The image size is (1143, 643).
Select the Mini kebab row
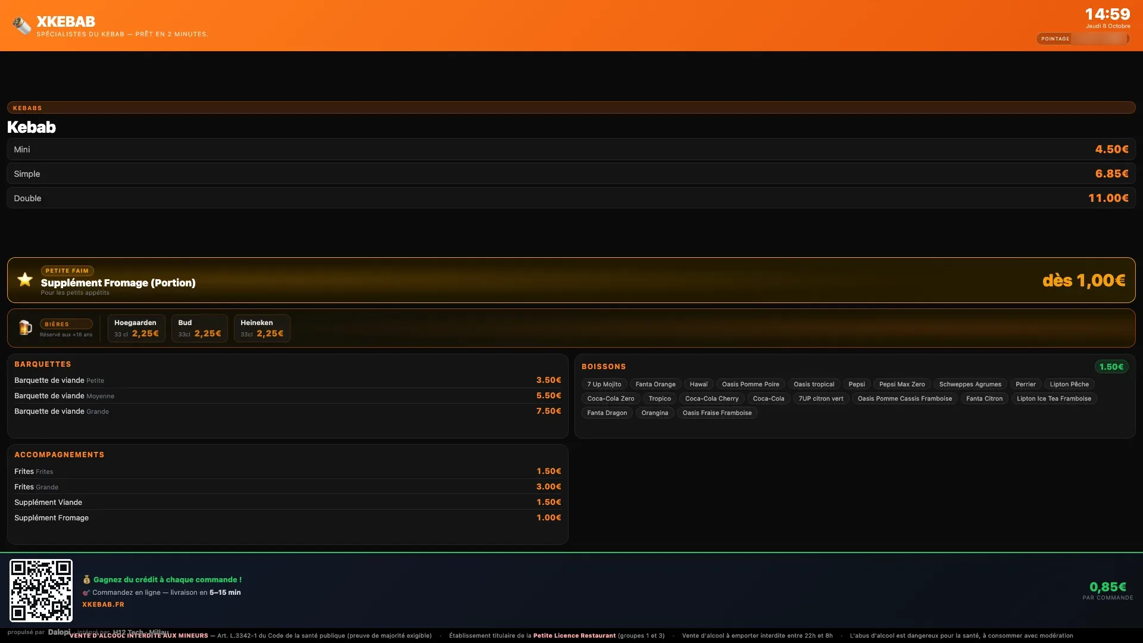coord(571,149)
